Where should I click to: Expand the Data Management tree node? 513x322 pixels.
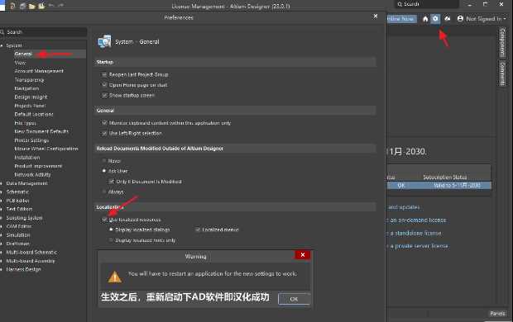tap(2, 183)
